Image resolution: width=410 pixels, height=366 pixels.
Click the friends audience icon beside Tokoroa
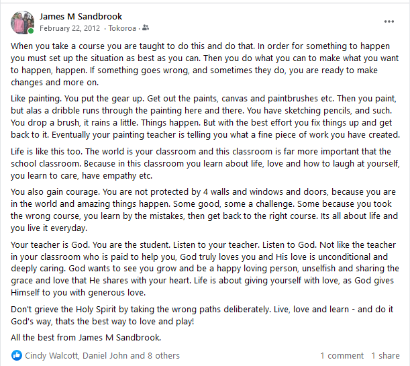(146, 28)
